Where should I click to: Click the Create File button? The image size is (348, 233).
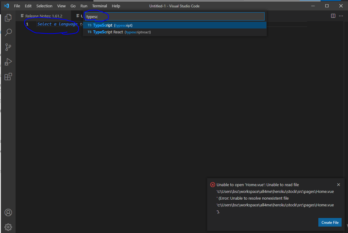point(330,222)
